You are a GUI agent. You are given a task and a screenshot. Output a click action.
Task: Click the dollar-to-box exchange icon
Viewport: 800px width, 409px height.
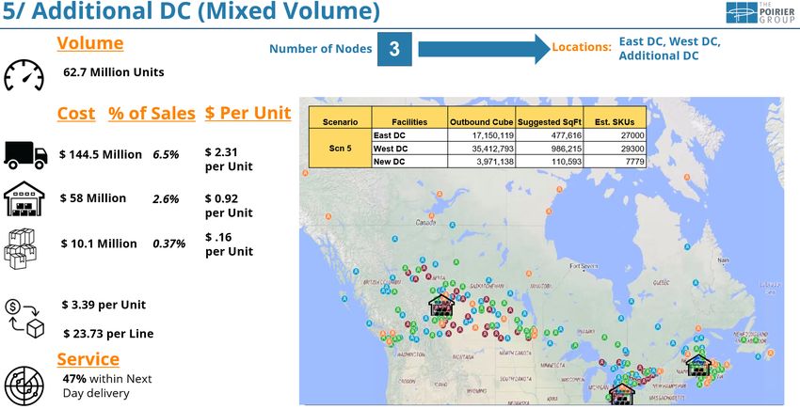(x=24, y=319)
